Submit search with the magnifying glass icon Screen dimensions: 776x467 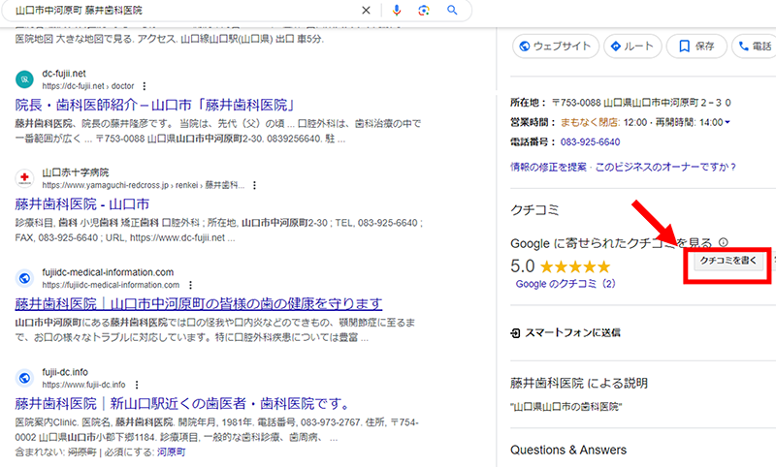tap(452, 10)
